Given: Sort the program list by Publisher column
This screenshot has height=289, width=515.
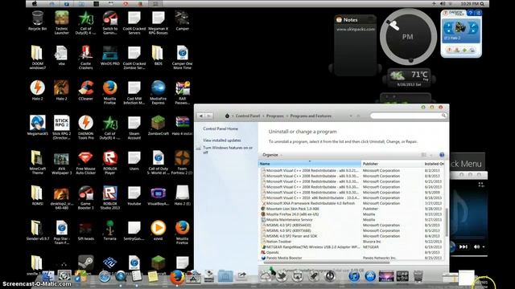Looking at the screenshot, I should click(392, 164).
